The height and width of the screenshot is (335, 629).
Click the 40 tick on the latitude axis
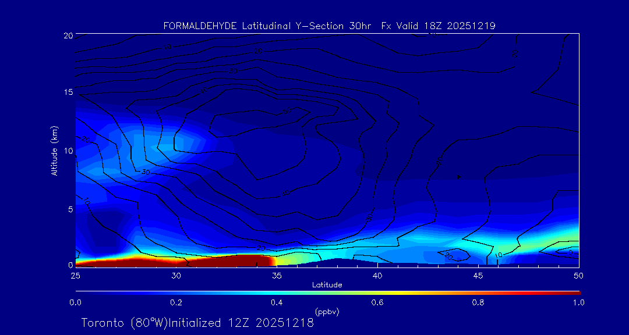coord(377,276)
